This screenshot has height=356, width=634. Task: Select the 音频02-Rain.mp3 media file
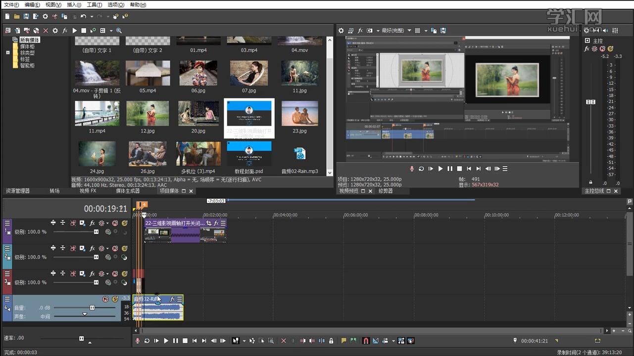(299, 158)
